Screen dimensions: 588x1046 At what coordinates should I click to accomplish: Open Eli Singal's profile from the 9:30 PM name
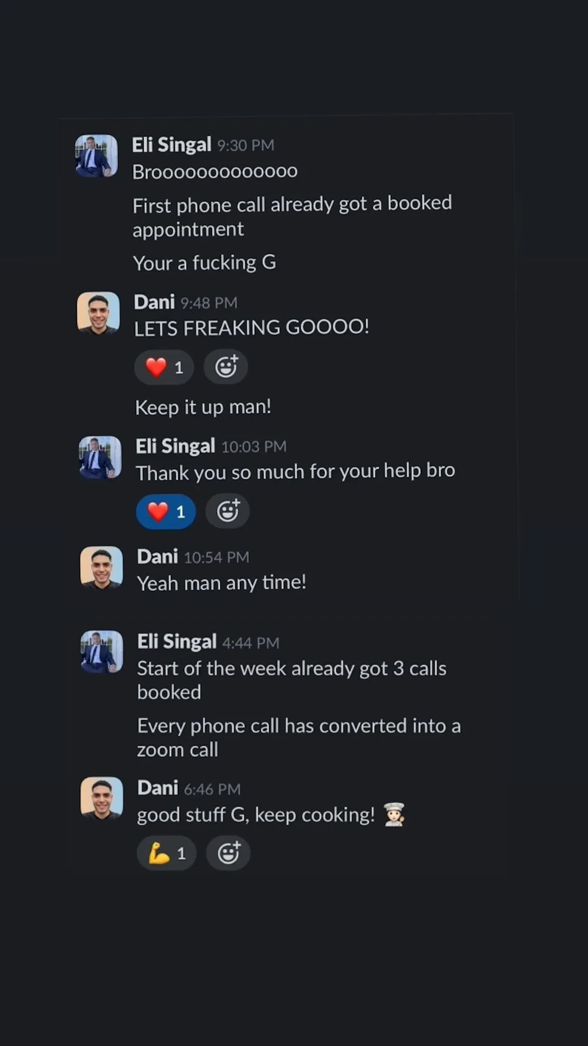coord(172,145)
